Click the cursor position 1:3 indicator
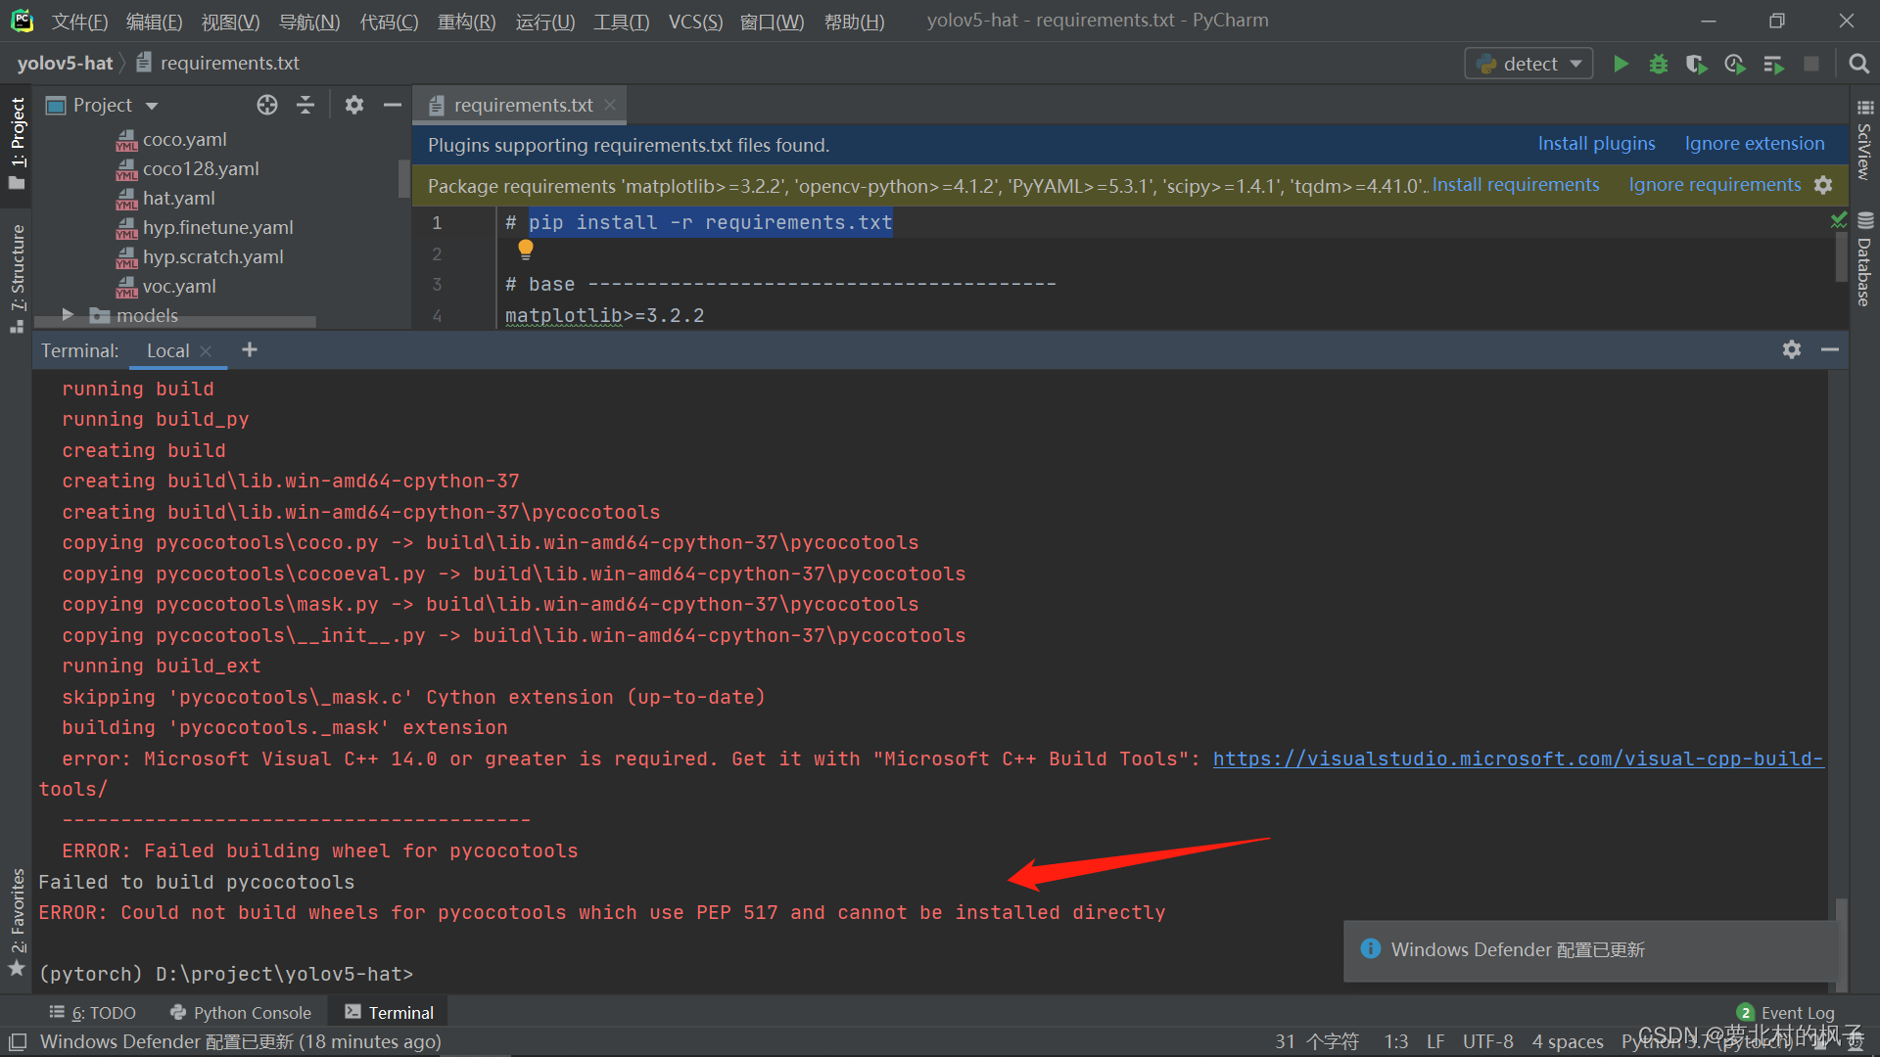 click(x=1396, y=1041)
